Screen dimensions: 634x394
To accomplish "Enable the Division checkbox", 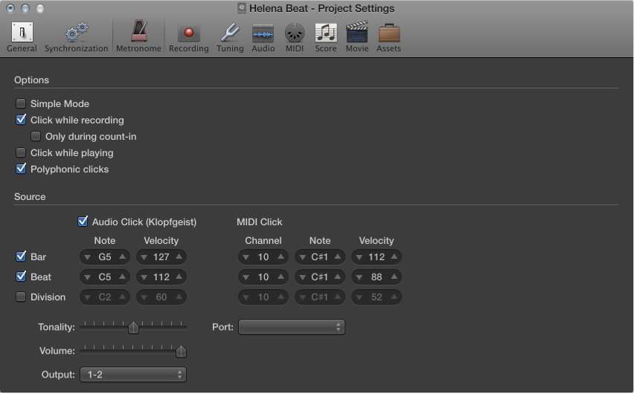I will point(21,297).
